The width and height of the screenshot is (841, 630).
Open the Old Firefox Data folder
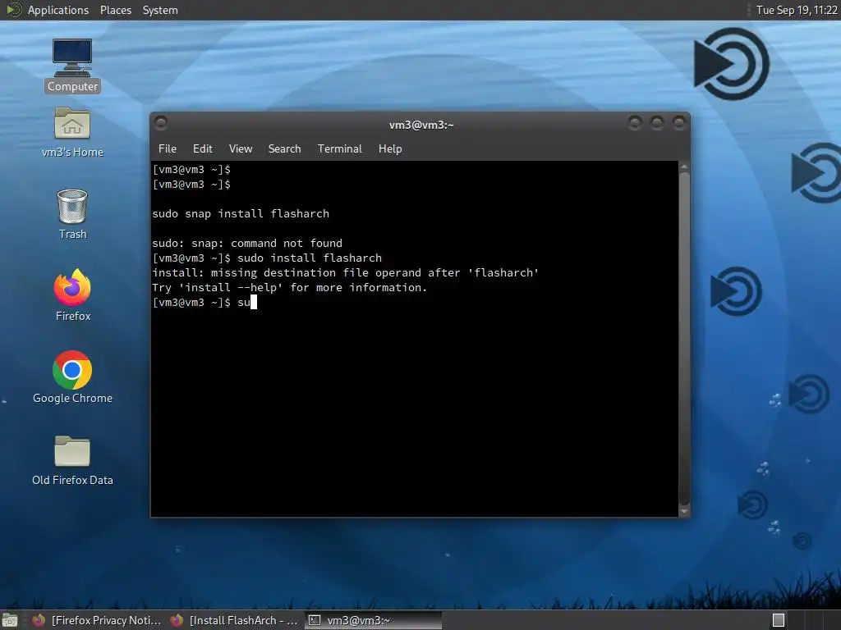[72, 460]
